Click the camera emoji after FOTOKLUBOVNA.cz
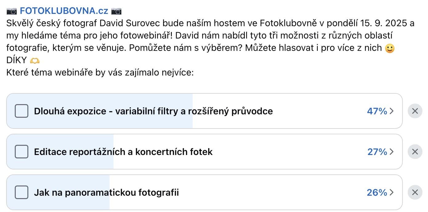 point(116,11)
